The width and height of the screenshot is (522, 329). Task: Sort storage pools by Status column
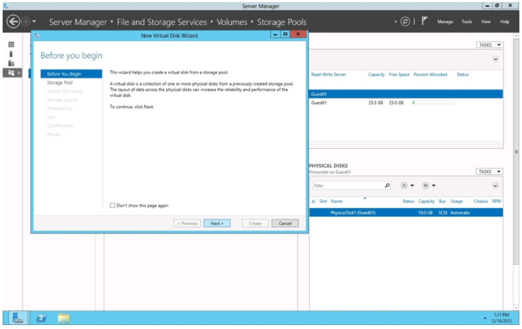462,75
